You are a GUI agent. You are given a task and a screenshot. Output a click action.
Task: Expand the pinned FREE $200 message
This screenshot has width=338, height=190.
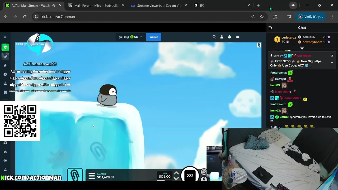coord(332,63)
